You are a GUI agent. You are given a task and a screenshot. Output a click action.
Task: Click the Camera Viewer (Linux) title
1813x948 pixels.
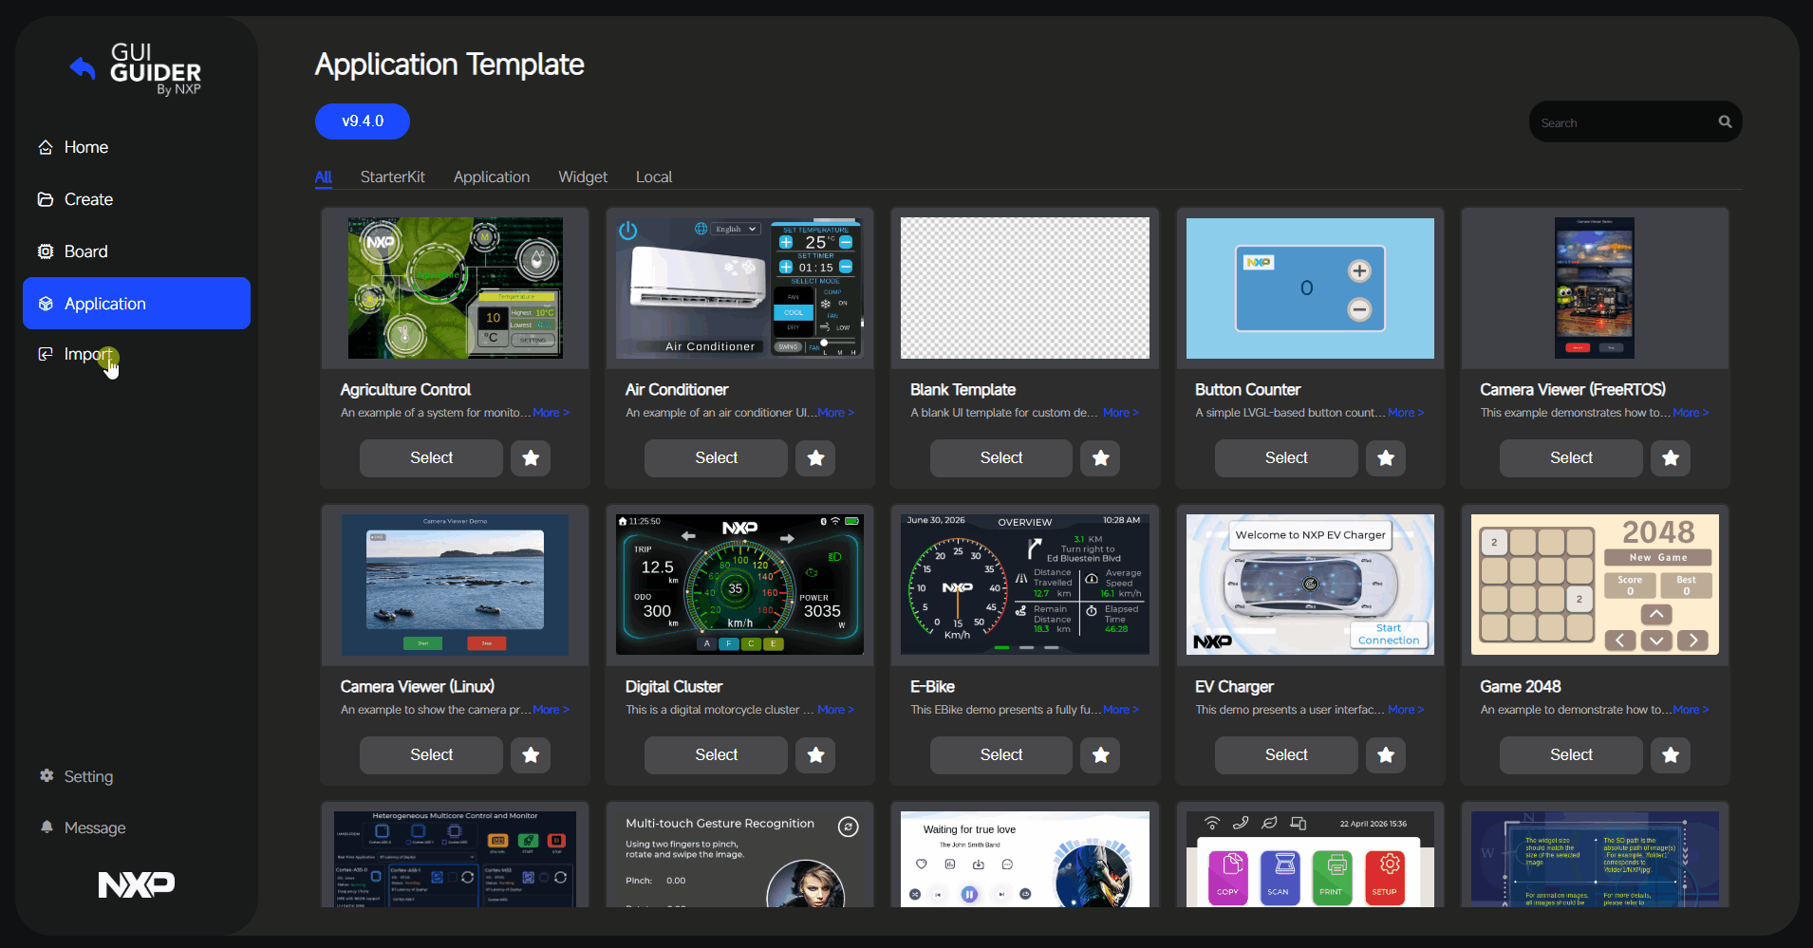tap(417, 686)
